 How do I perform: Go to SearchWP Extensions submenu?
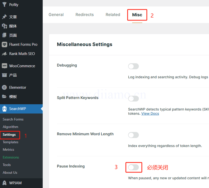click(x=11, y=157)
